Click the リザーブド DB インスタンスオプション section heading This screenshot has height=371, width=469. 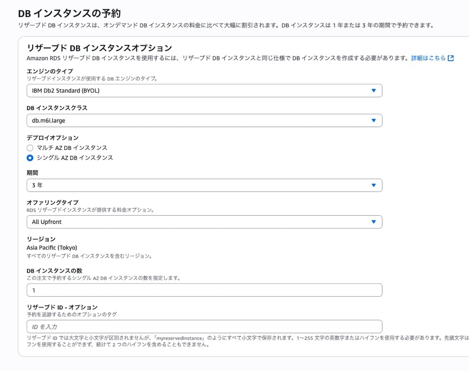(x=99, y=48)
